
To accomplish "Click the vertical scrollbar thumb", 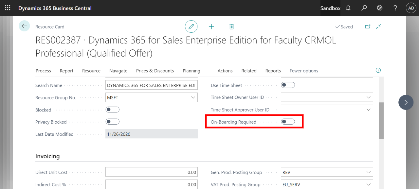I will 381,121.
